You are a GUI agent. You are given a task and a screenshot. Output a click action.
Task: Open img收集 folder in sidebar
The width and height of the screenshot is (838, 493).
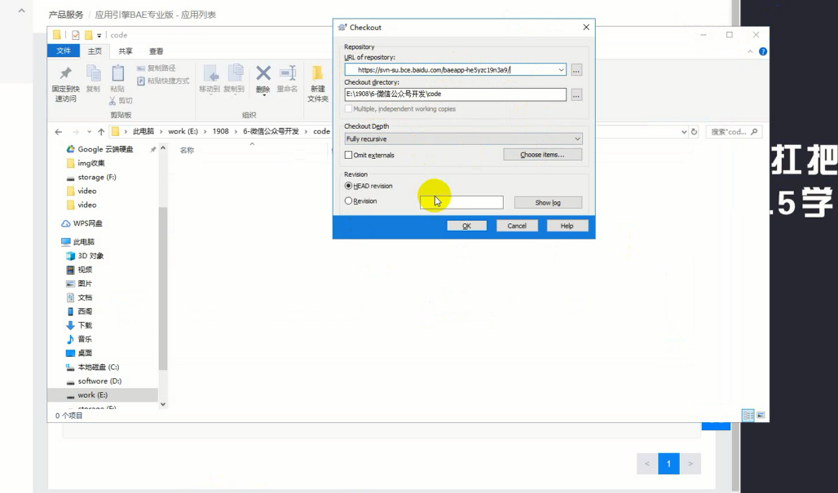pos(86,163)
